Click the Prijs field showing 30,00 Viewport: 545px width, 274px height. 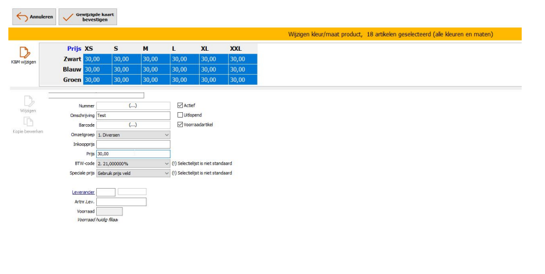coord(133,154)
